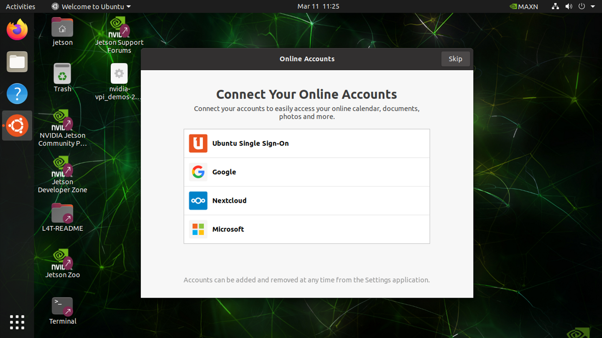Viewport: 602px width, 338px height.
Task: Select the Nextcloud account entry
Action: pyautogui.click(x=306, y=201)
